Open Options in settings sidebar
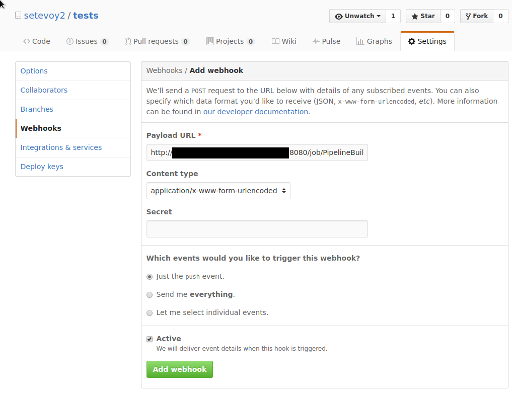This screenshot has height=400, width=512. coord(73,71)
